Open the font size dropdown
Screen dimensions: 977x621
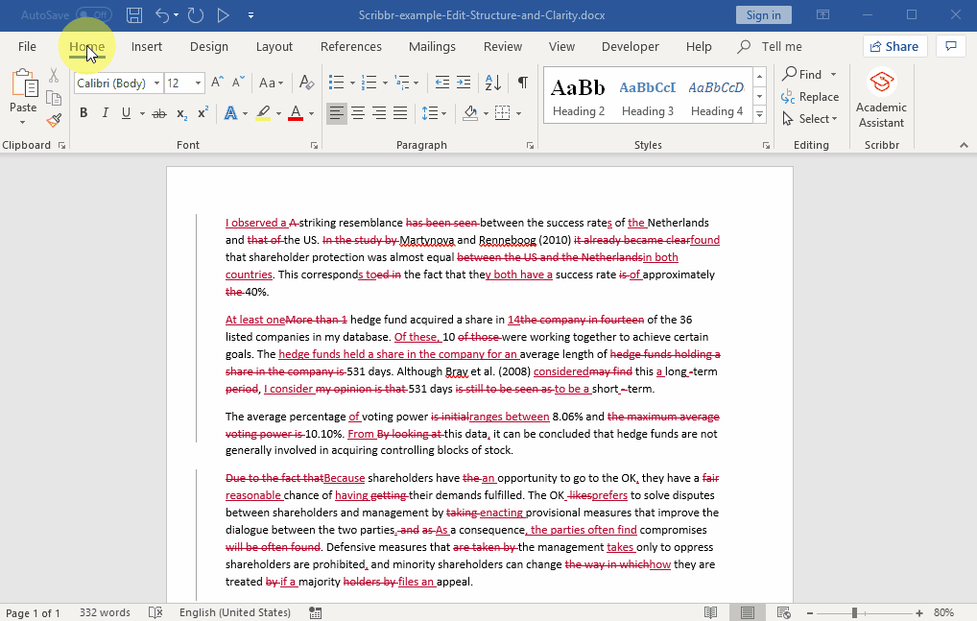[197, 83]
